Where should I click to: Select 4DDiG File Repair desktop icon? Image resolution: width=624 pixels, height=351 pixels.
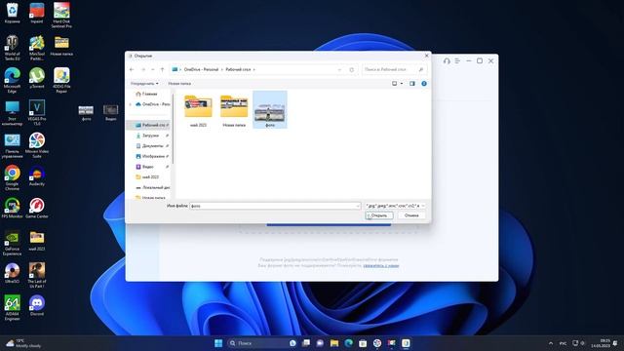[61, 80]
